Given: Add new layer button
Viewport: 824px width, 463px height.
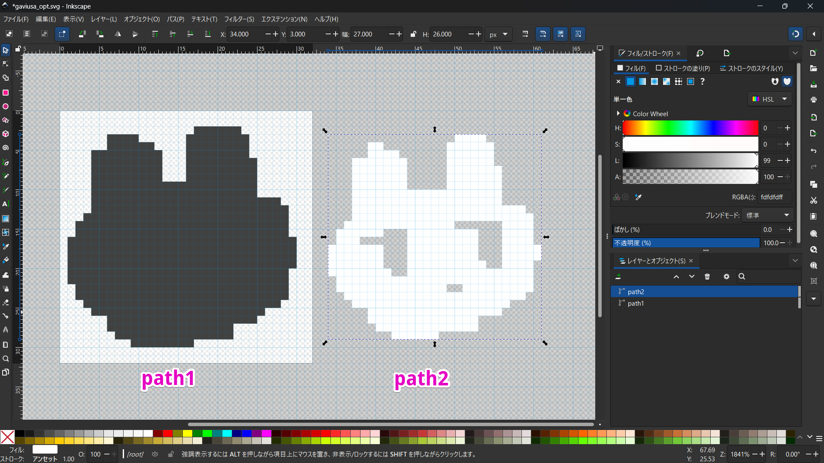Looking at the screenshot, I should [x=618, y=277].
